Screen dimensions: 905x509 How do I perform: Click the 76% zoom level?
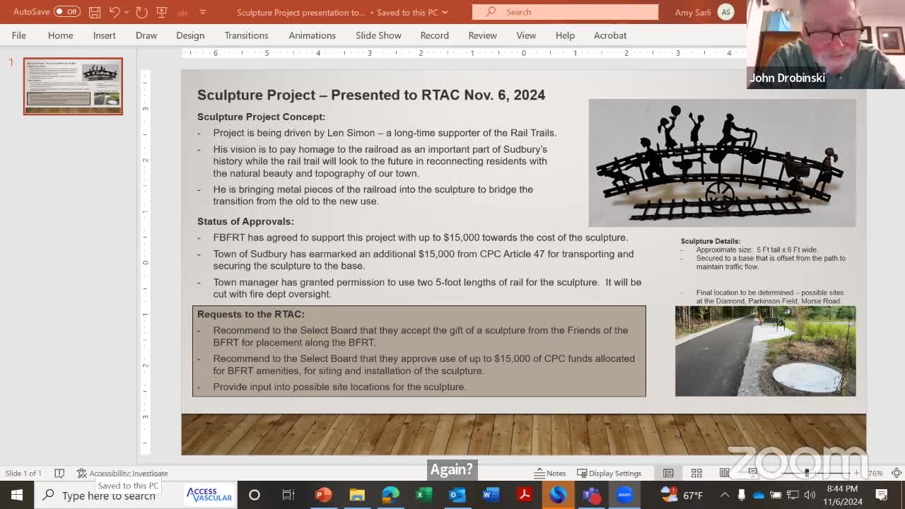(x=875, y=473)
